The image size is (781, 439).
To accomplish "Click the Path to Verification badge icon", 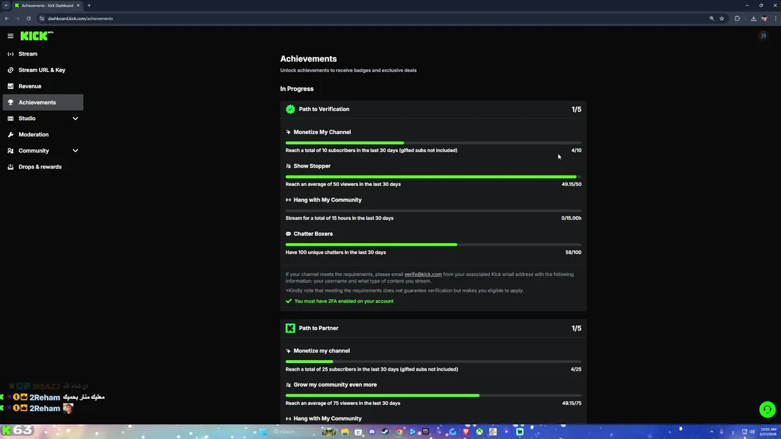I will 290,109.
